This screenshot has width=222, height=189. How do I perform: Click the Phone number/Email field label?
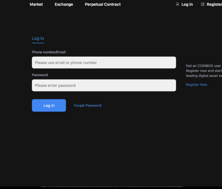click(49, 52)
